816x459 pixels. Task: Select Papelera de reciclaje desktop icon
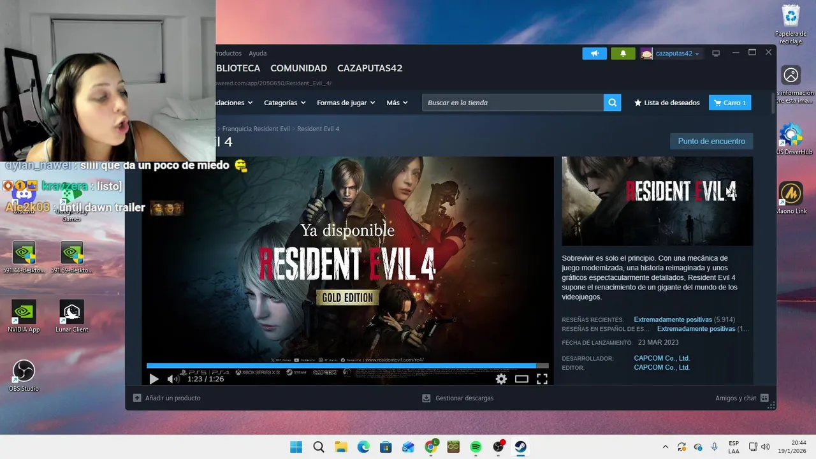[790, 25]
